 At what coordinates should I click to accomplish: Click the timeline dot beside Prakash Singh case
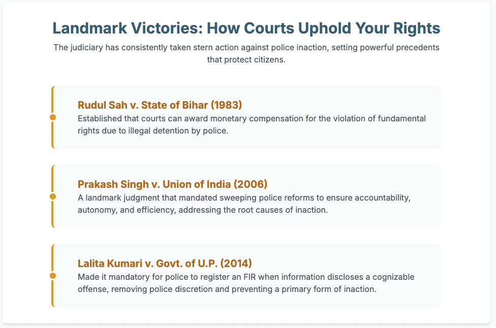pyautogui.click(x=52, y=196)
